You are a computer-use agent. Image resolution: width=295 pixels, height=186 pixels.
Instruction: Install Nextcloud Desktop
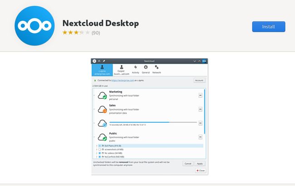[x=269, y=27]
